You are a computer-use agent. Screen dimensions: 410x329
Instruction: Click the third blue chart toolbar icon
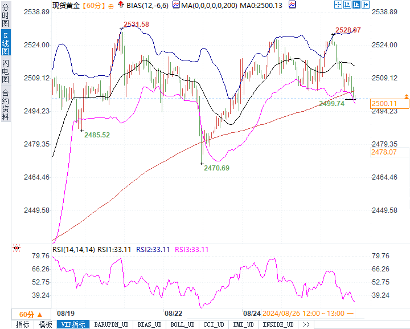point(356,5)
